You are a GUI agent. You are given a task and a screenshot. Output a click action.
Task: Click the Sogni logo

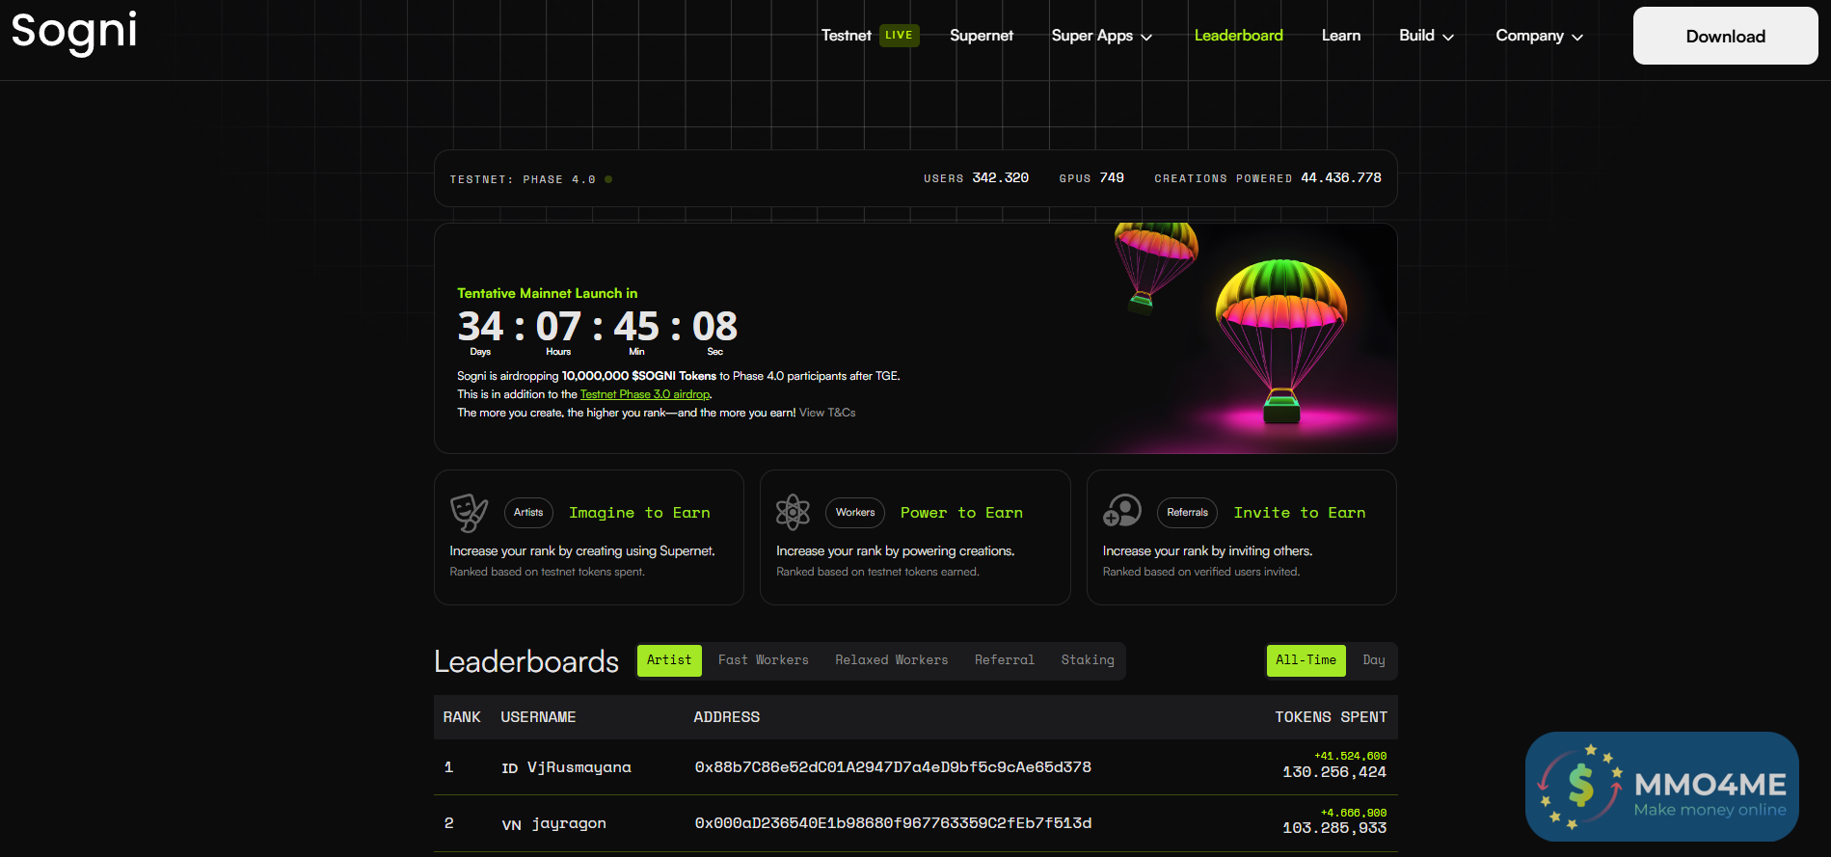coord(74,32)
